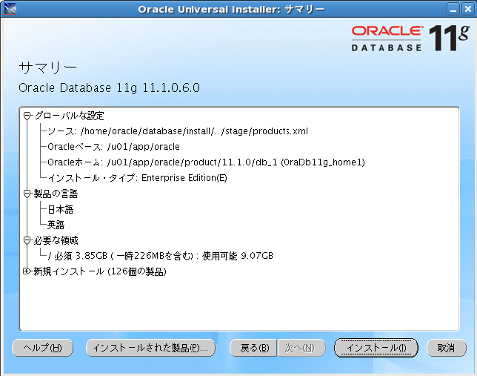Select the 必要な領域 label

point(56,240)
